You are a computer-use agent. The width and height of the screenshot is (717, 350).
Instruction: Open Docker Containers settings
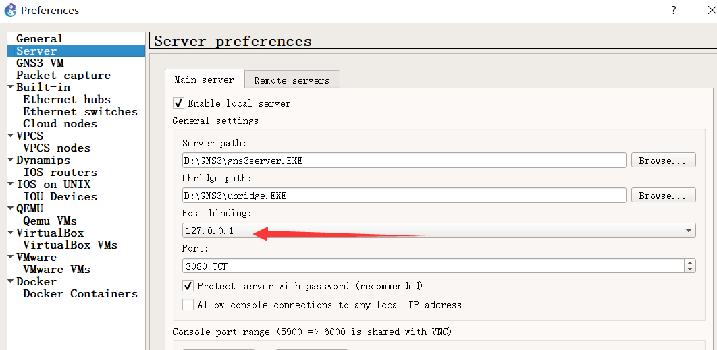coord(80,293)
